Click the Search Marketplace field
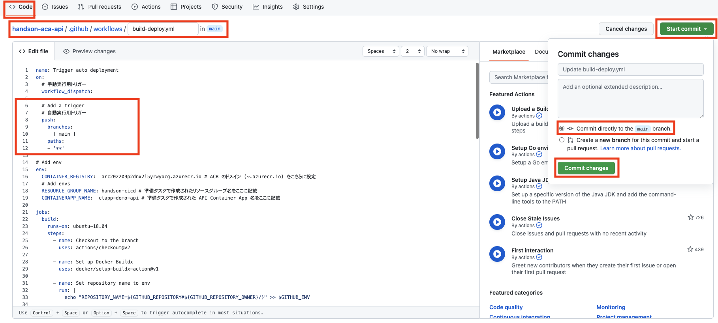Image resolution: width=718 pixels, height=323 pixels. pyautogui.click(x=519, y=77)
